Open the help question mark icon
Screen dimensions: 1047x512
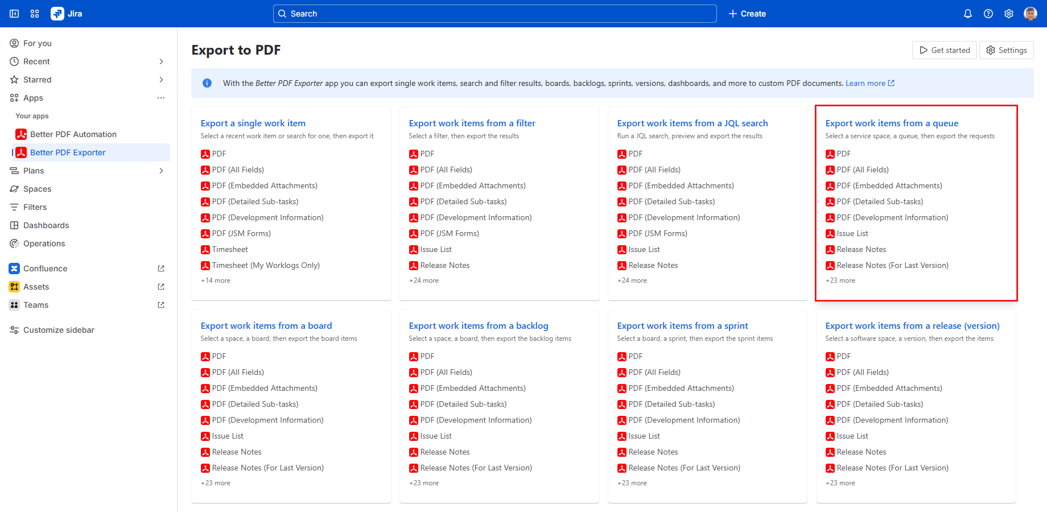988,14
